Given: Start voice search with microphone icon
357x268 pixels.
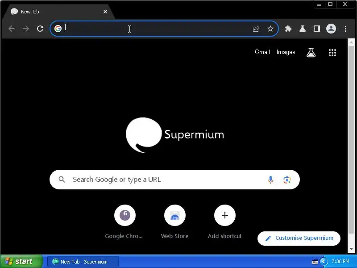Looking at the screenshot, I should pyautogui.click(x=270, y=180).
